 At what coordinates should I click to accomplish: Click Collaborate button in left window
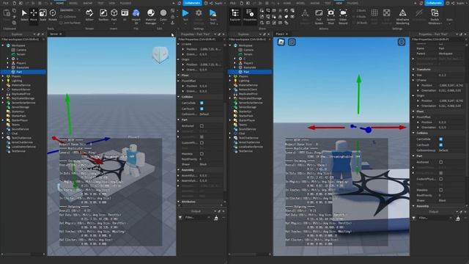tap(192, 3)
